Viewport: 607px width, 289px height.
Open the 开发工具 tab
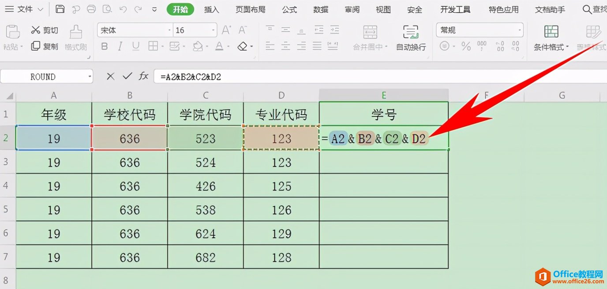pos(455,9)
